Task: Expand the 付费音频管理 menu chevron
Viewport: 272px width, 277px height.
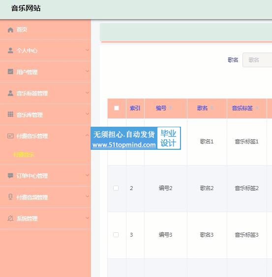Action: click(88, 196)
